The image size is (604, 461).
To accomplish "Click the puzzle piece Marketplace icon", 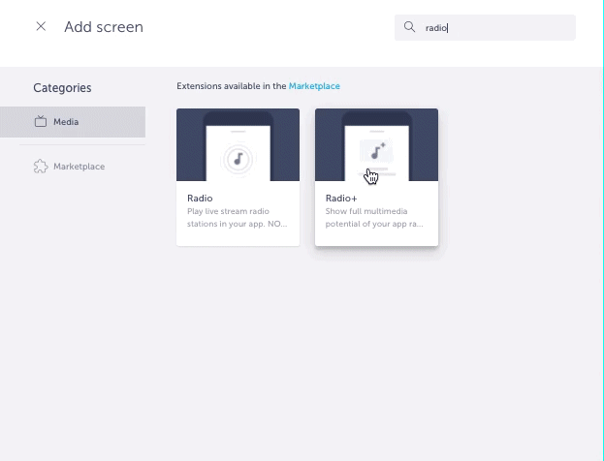I will (41, 167).
